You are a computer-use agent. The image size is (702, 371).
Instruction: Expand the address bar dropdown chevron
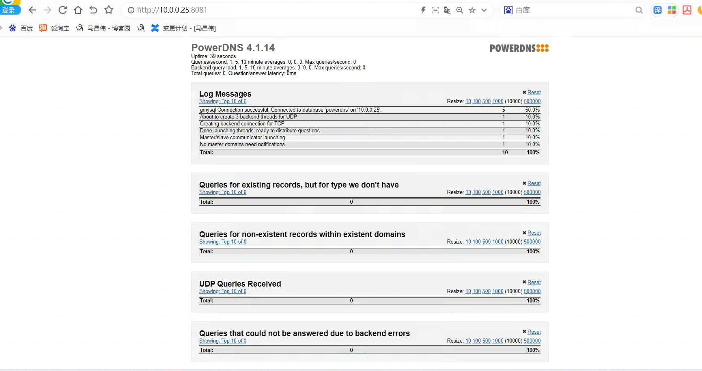pyautogui.click(x=484, y=10)
